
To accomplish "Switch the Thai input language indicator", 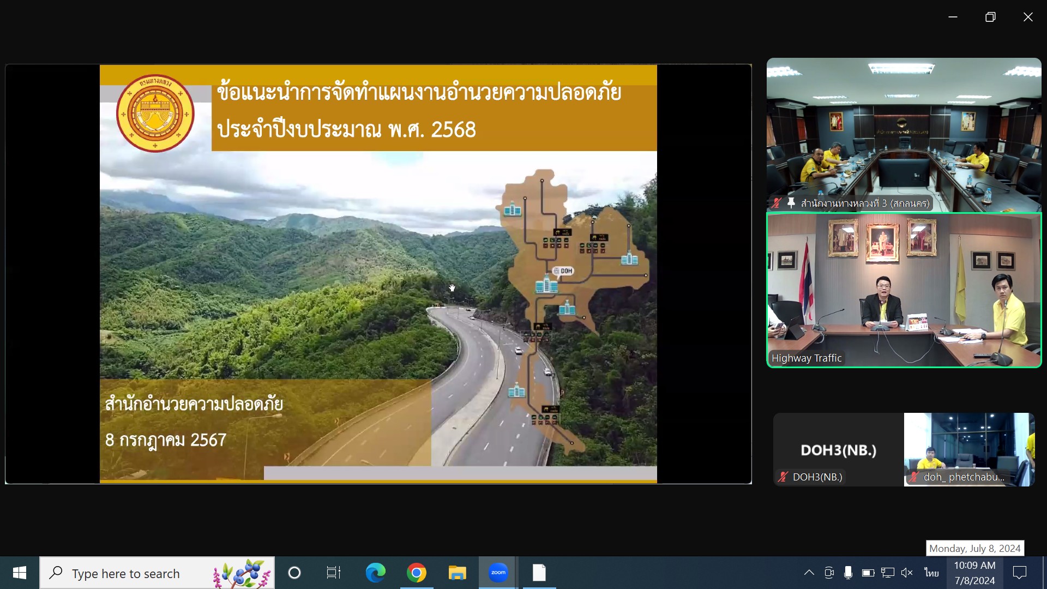I will (x=931, y=573).
